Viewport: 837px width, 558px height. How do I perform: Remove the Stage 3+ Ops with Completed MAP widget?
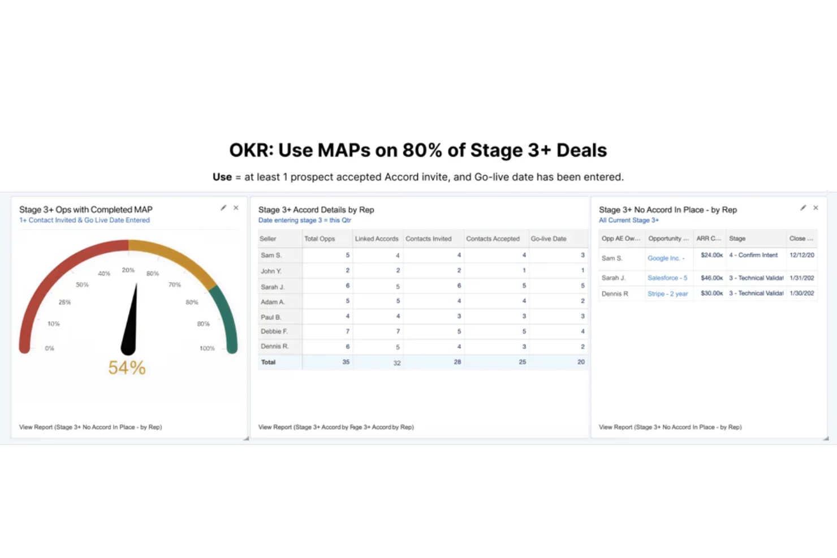pos(236,208)
